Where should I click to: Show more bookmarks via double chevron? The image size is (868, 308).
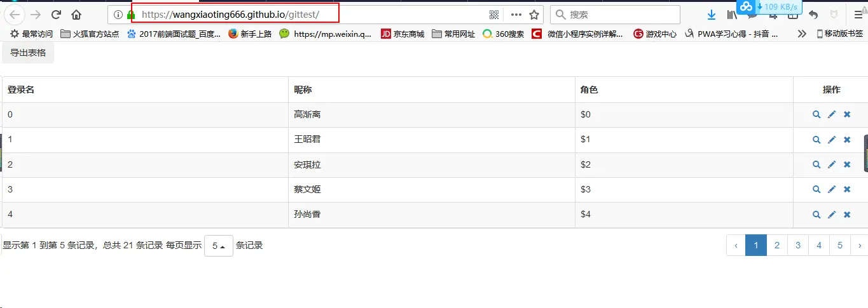pos(803,34)
